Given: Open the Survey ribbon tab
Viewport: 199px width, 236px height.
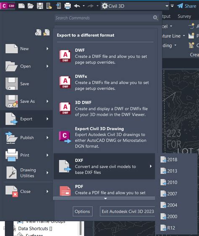Looking at the screenshot, I should click(x=184, y=16).
